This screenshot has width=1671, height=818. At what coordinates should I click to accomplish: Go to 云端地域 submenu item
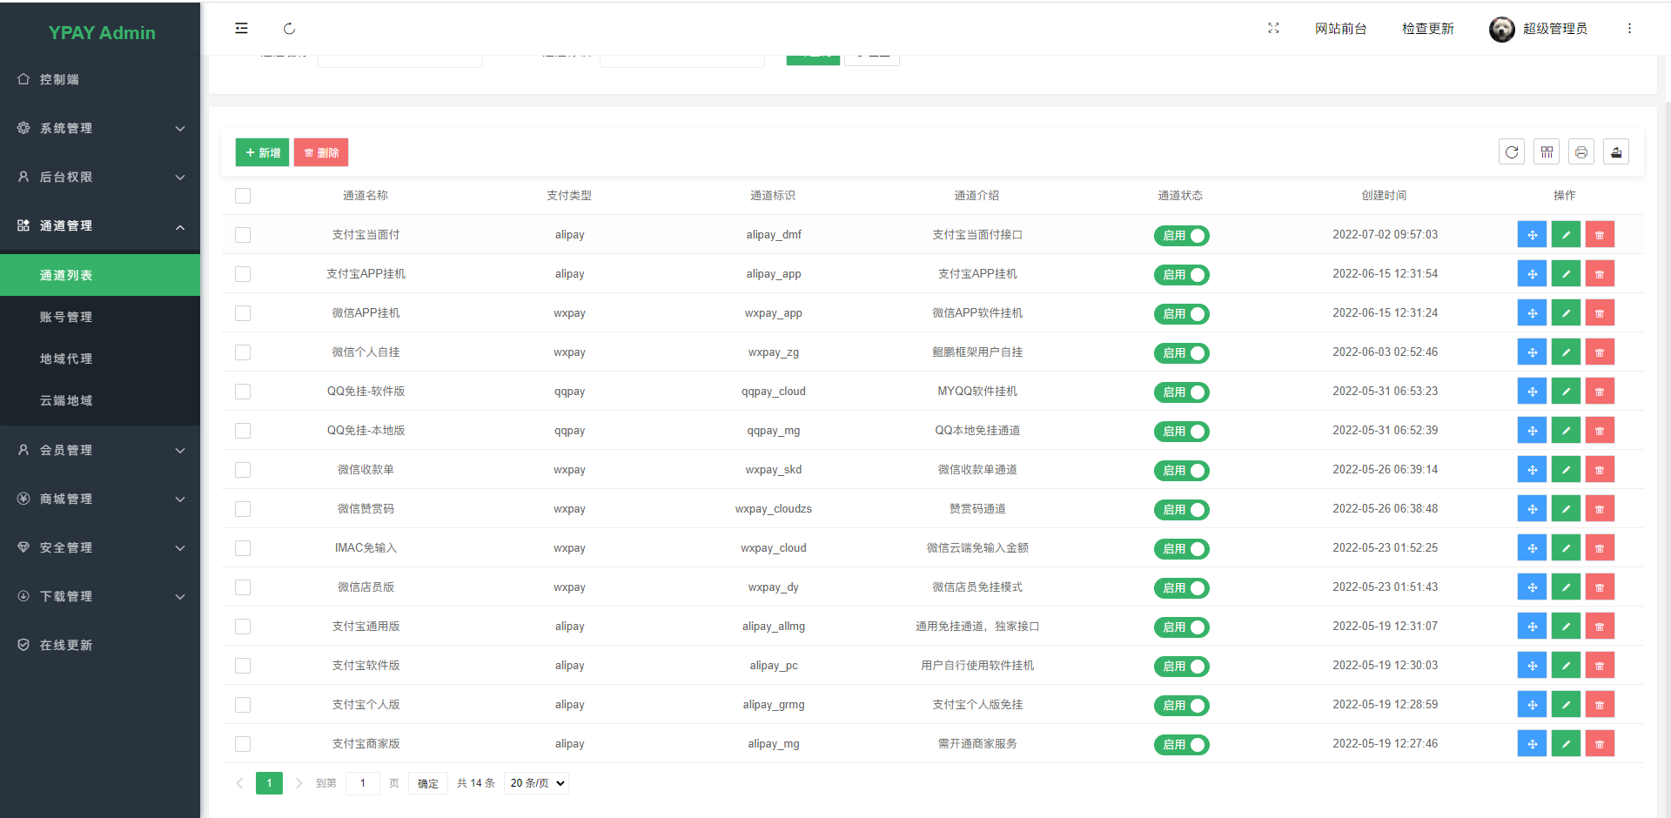click(x=66, y=400)
